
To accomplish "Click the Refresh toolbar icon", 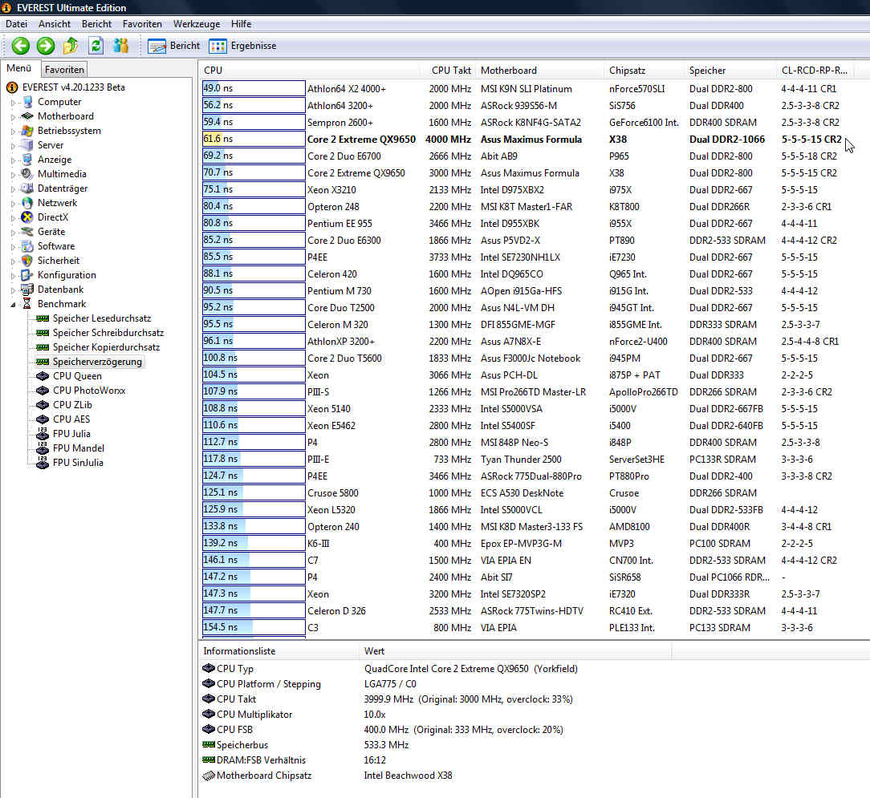I will [x=96, y=46].
